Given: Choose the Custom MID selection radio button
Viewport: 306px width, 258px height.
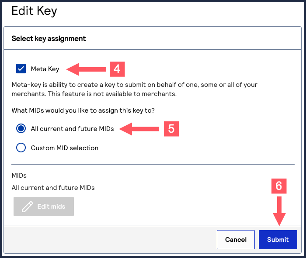Looking at the screenshot, I should point(21,148).
